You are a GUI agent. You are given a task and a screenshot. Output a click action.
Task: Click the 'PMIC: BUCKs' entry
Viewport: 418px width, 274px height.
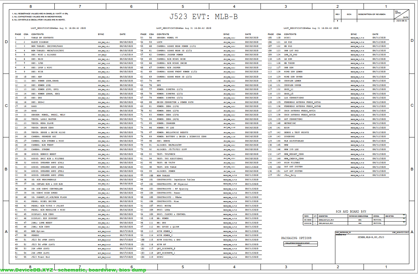(x=164, y=206)
